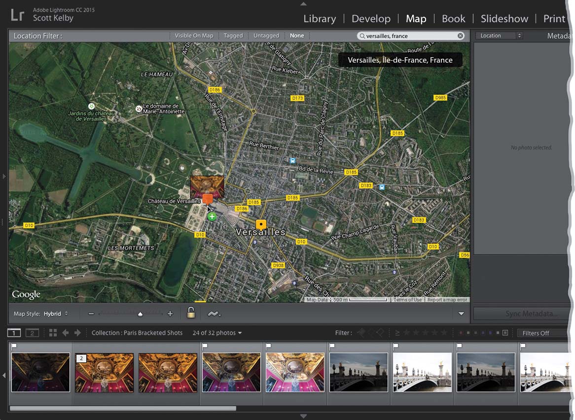Enable the Tagged location filter

(233, 36)
